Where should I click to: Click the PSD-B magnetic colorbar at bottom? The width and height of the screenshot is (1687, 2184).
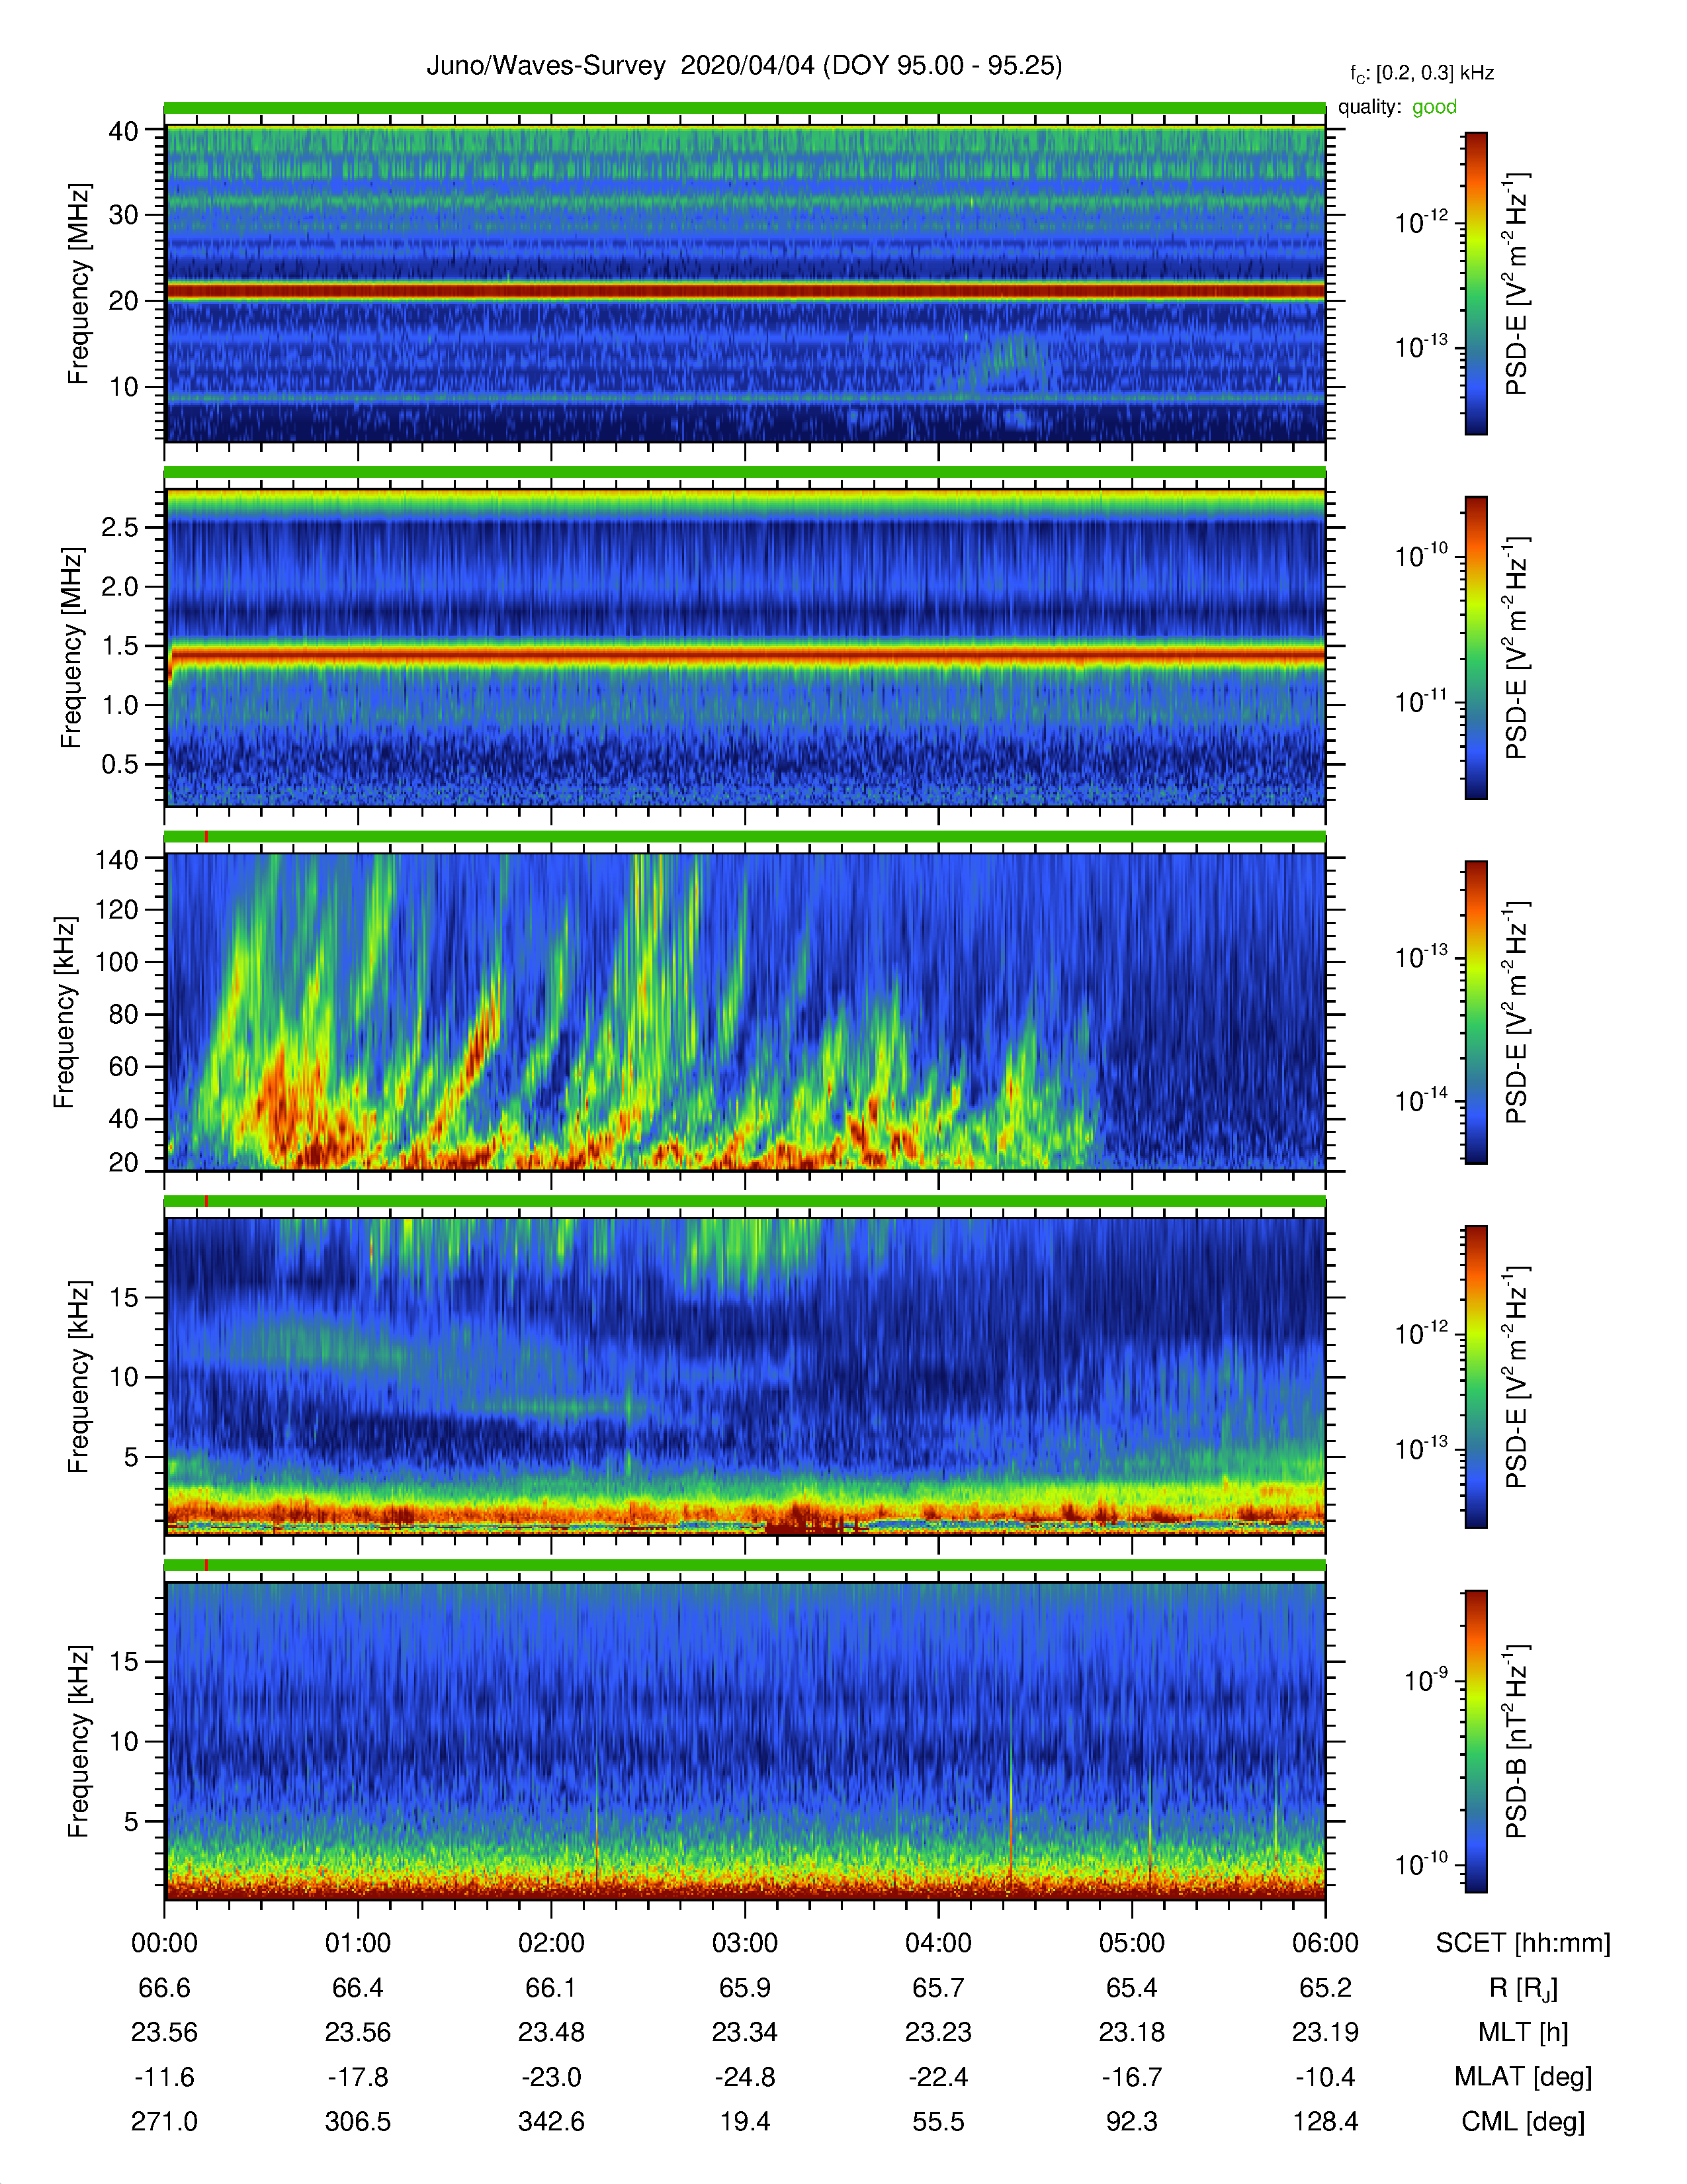(x=1475, y=1741)
